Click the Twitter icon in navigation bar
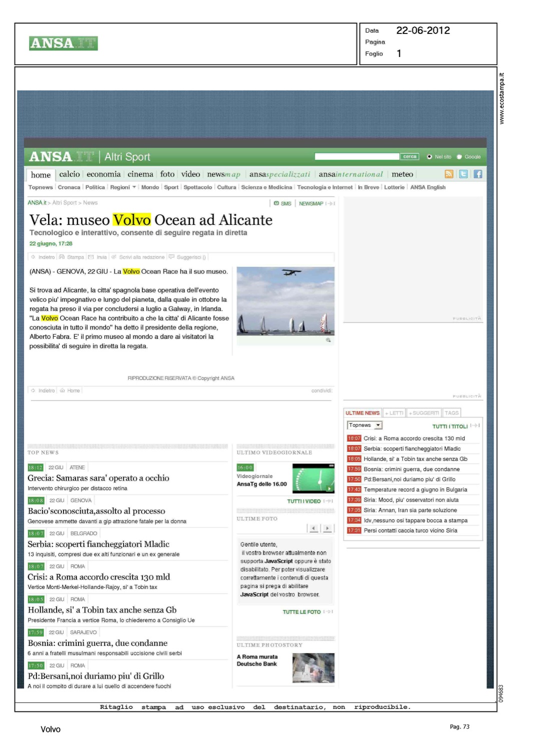This screenshot has height=750, width=535. tap(463, 174)
